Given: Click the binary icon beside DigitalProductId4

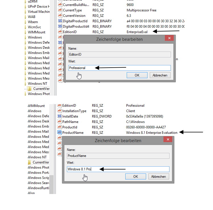Looking at the screenshot, I should pos(60,27).
